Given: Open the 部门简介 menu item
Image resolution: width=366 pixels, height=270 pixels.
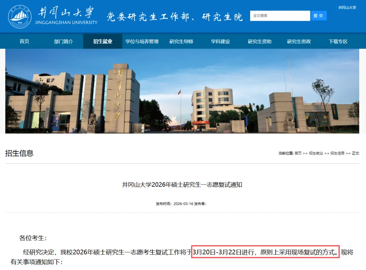Looking at the screenshot, I should click(63, 41).
